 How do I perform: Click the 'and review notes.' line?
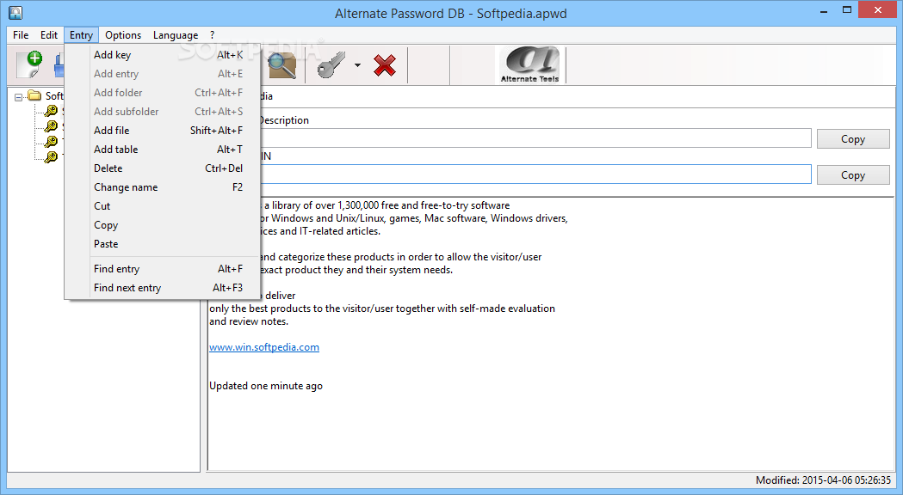click(249, 321)
